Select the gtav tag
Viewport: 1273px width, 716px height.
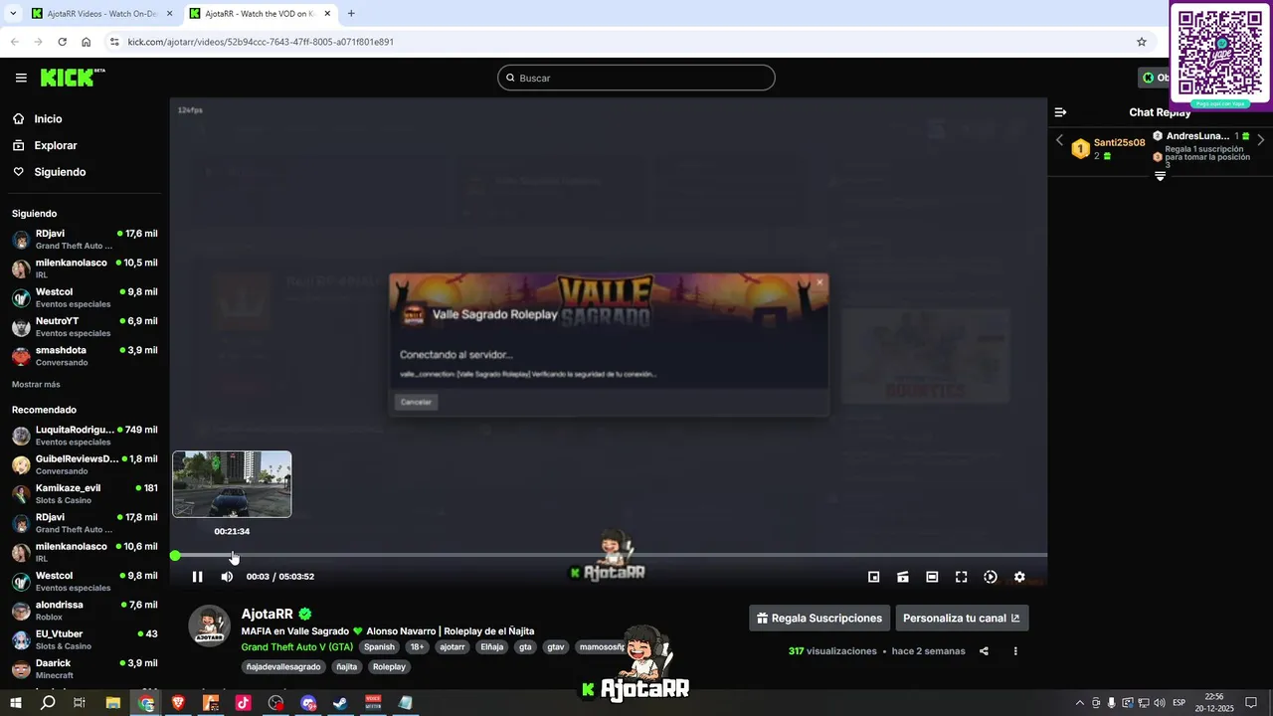556,647
